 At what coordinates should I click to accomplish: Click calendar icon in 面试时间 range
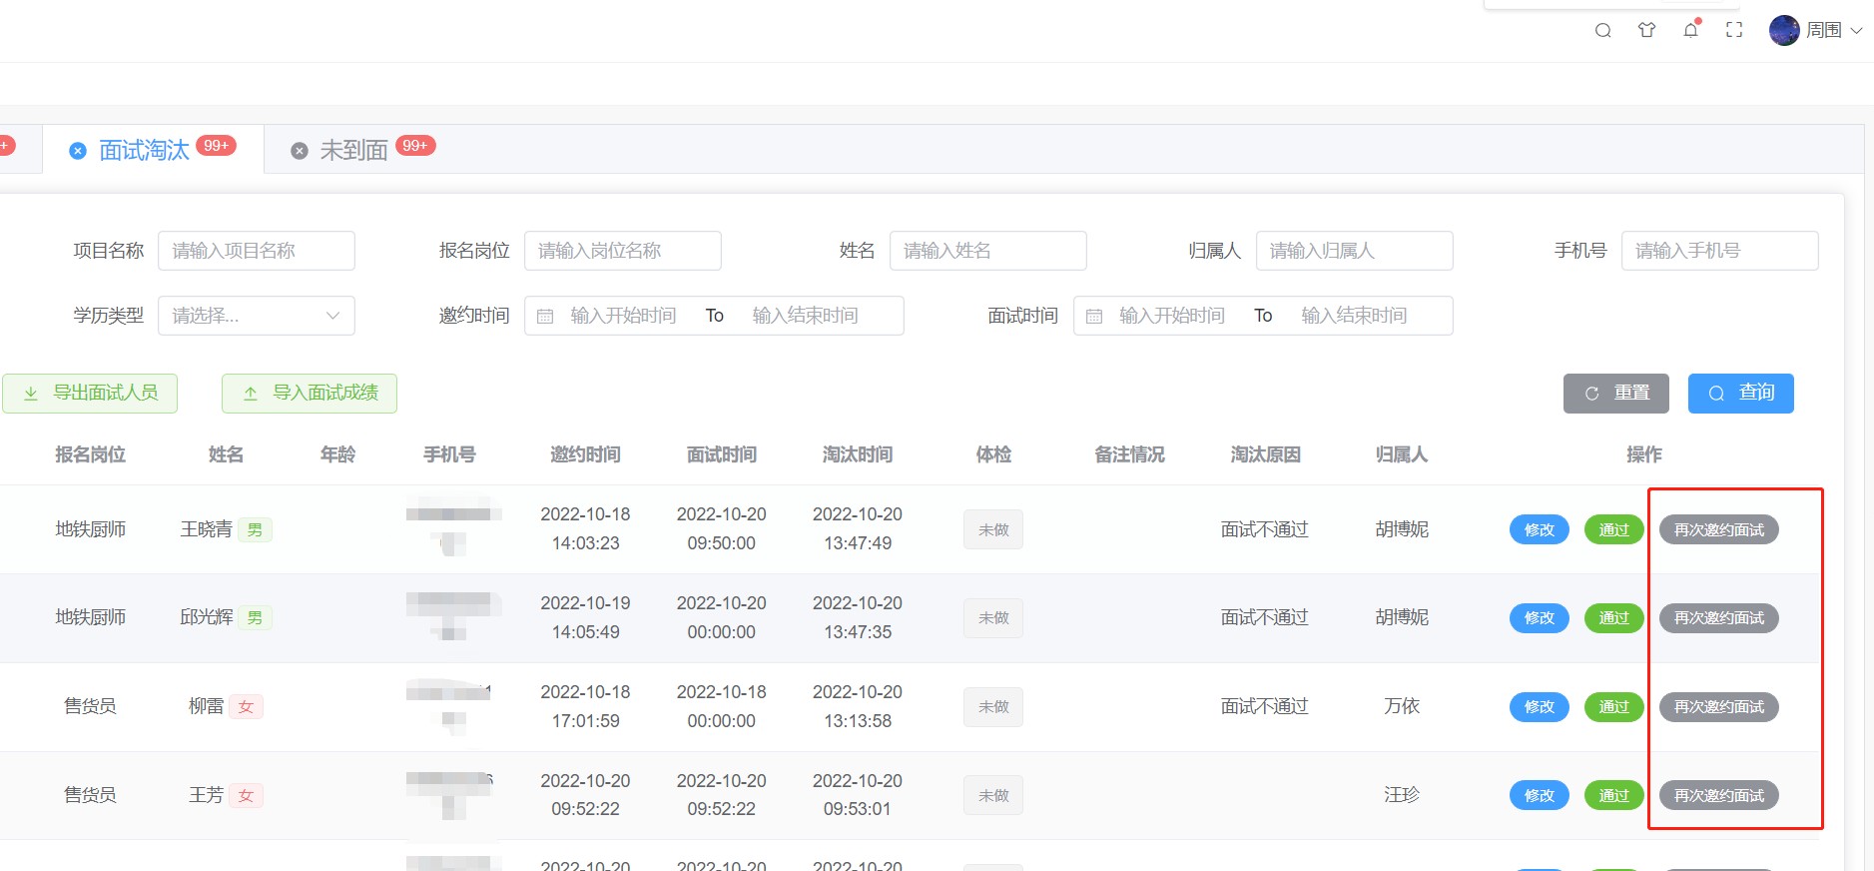coord(1094,317)
